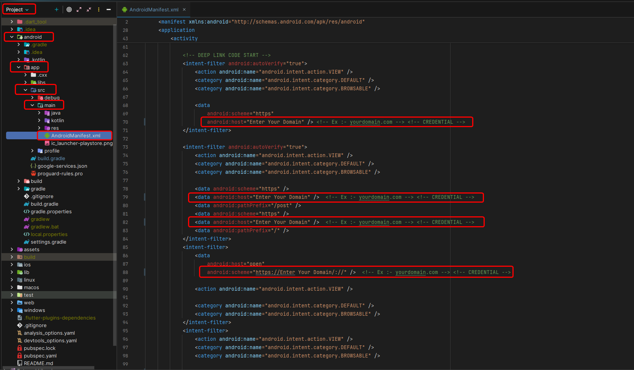
Task: Open pubspec.yaml from the project tree
Action: tap(40, 356)
